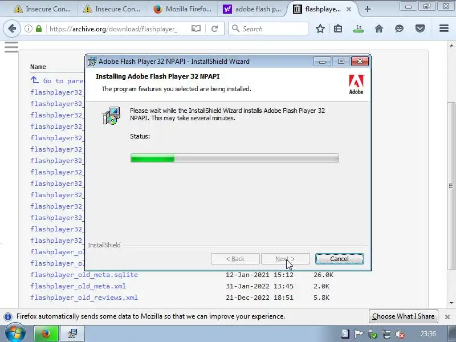This screenshot has width=456, height=342.
Task: Click the disabled Back button
Action: click(x=235, y=259)
